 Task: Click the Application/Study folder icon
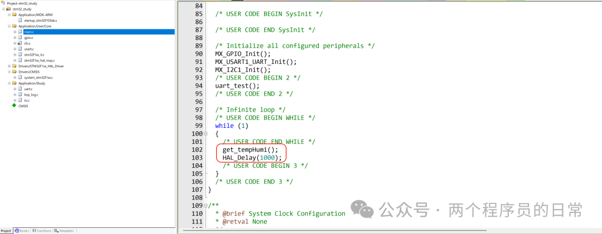[x=14, y=83]
